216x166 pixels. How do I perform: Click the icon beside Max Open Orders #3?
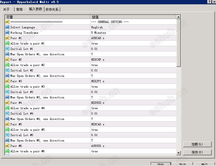pos(7,97)
